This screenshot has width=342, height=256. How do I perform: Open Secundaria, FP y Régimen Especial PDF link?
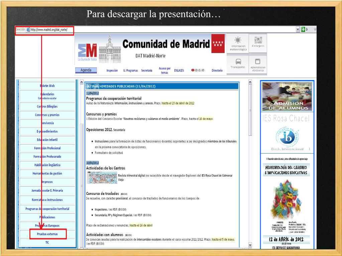point(123,215)
